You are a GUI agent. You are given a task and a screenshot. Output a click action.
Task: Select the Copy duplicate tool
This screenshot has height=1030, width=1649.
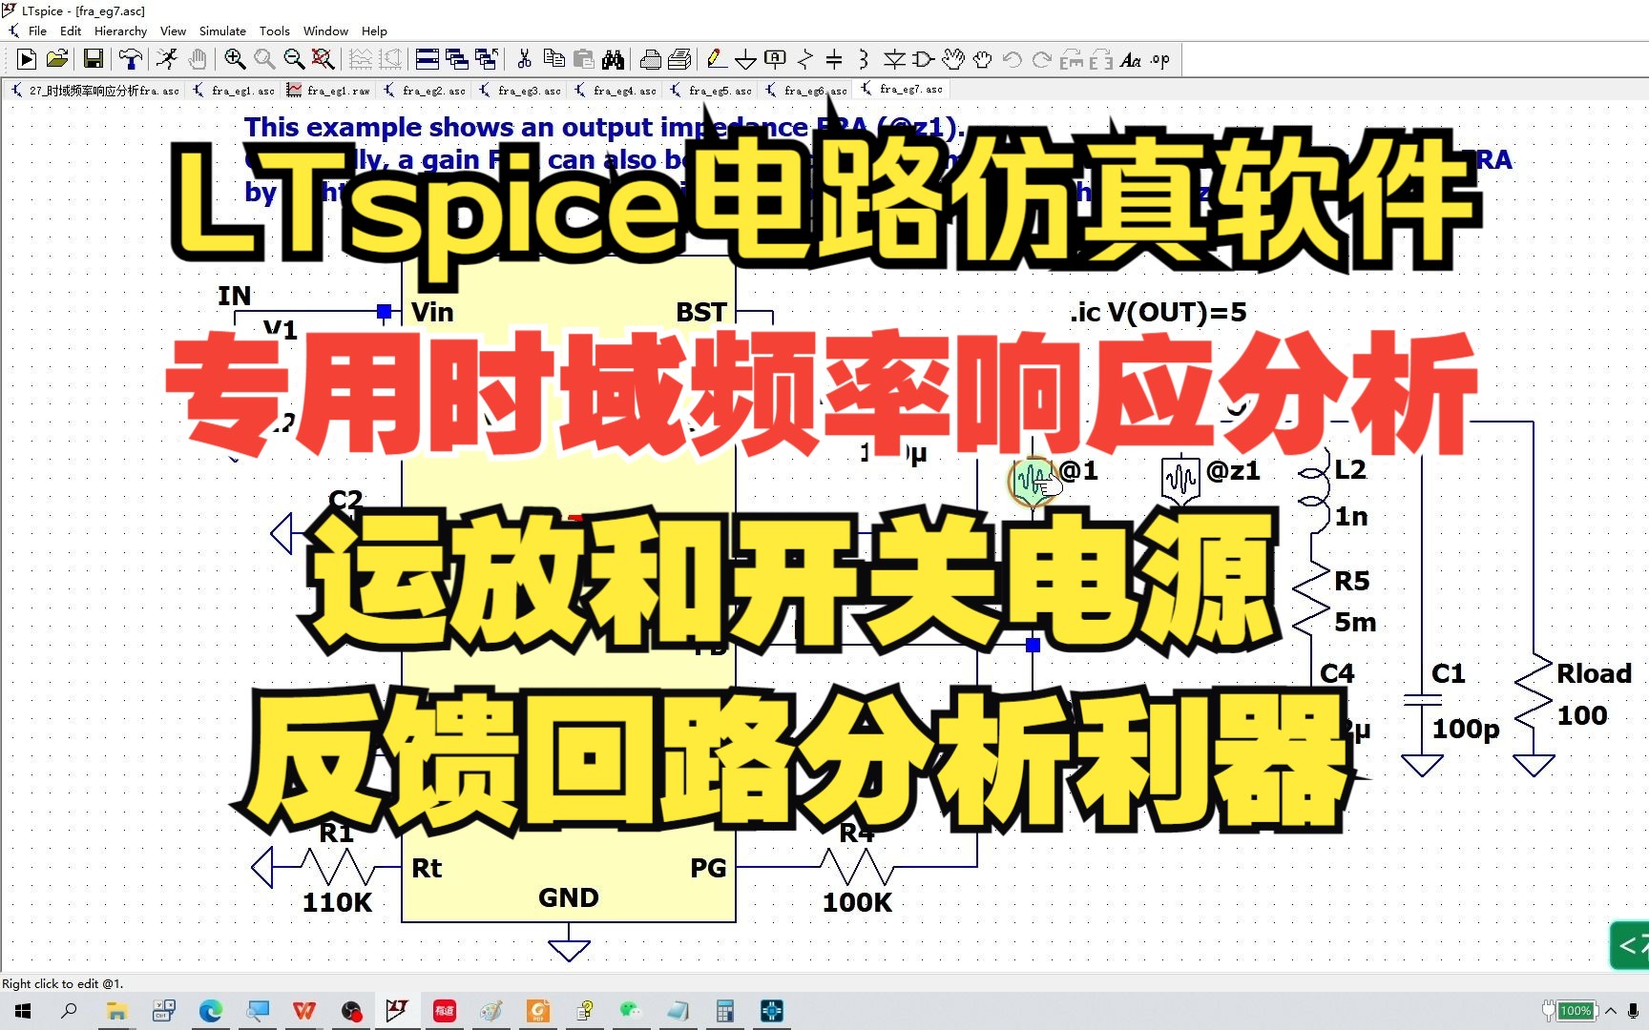(x=553, y=59)
